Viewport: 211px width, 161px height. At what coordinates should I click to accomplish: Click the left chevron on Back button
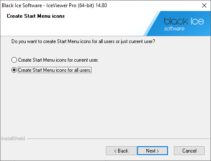tap(115, 151)
